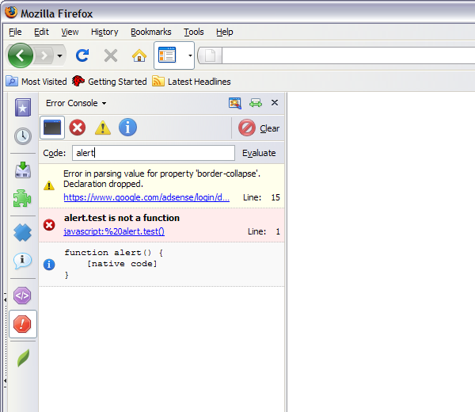The image size is (475, 412).
Task: Open the Most Visited bookmarks folder
Action: tap(36, 82)
